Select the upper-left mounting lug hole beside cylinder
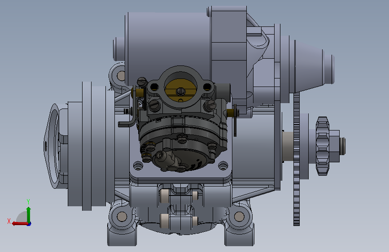 pyautogui.click(x=121, y=75)
